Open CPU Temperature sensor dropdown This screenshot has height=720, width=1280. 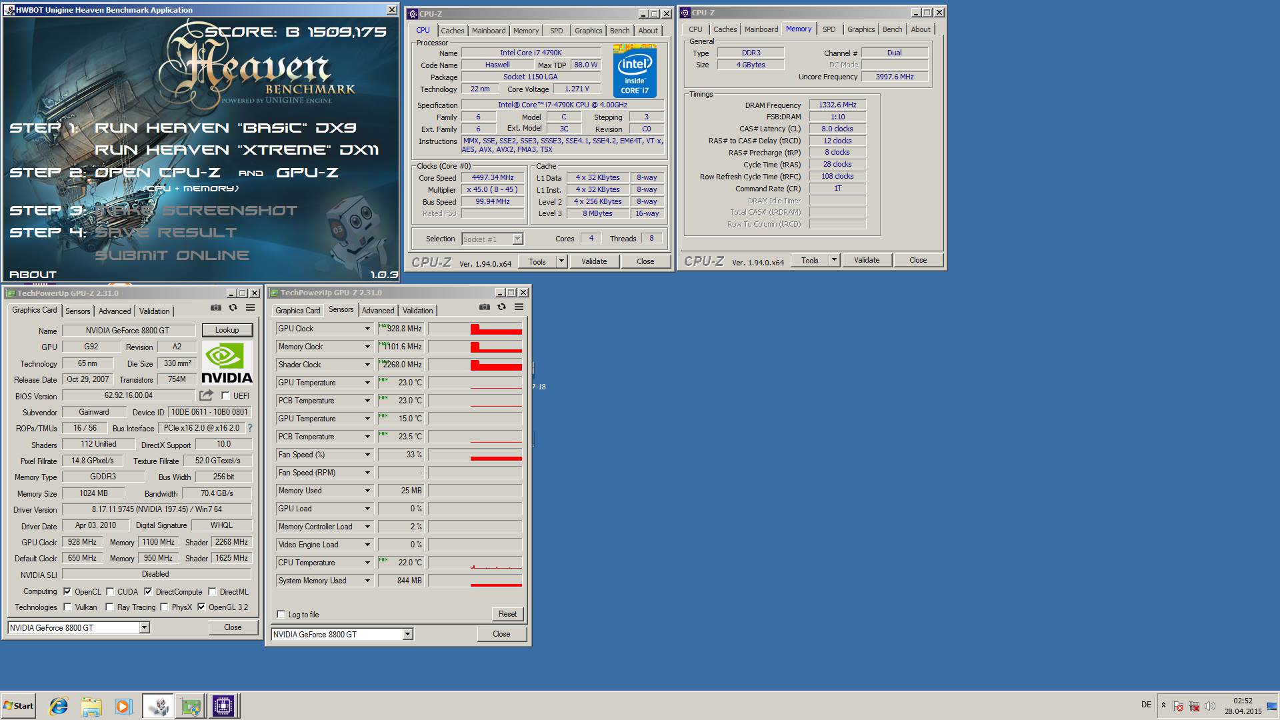[x=367, y=563]
